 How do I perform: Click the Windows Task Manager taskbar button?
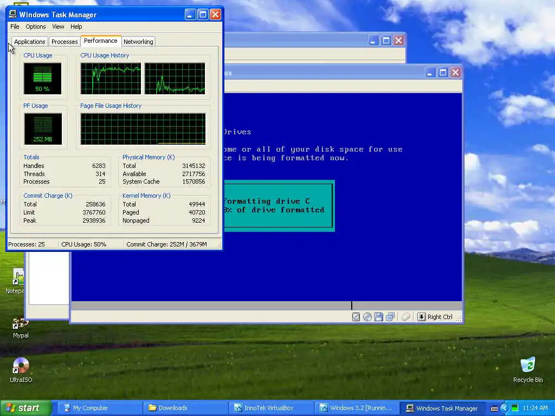442,408
